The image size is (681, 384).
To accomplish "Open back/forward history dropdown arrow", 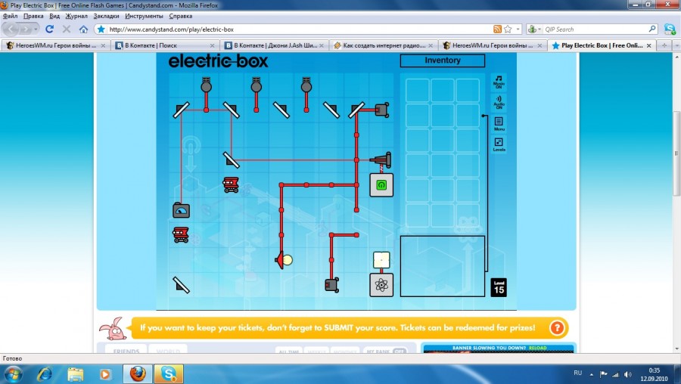I will tap(36, 29).
